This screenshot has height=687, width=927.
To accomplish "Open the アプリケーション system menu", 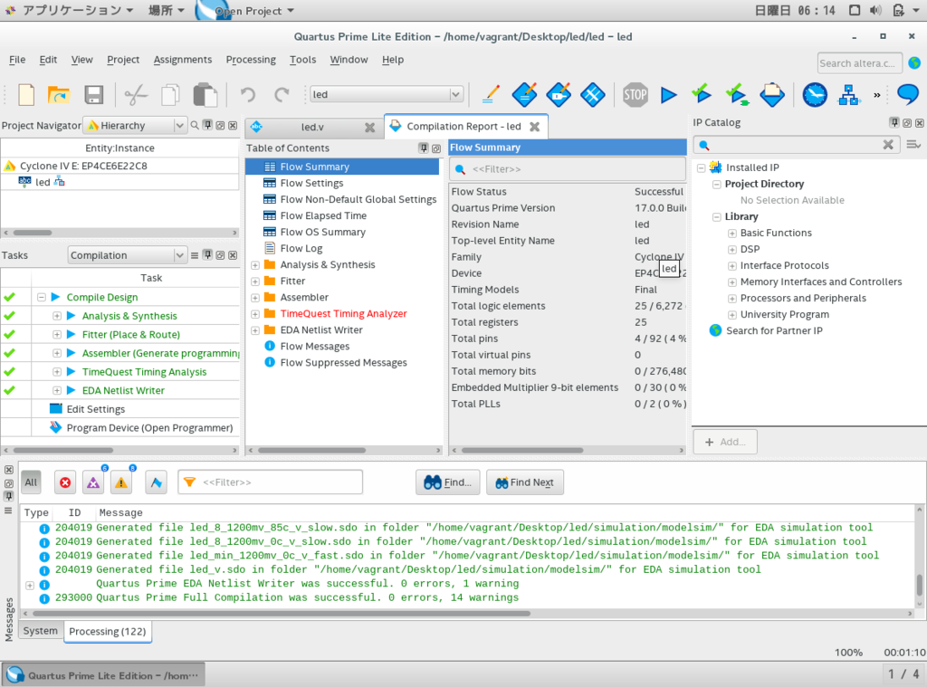I will tap(72, 10).
